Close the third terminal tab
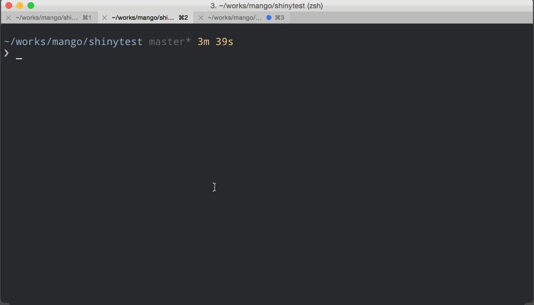This screenshot has width=534, height=305. click(201, 18)
